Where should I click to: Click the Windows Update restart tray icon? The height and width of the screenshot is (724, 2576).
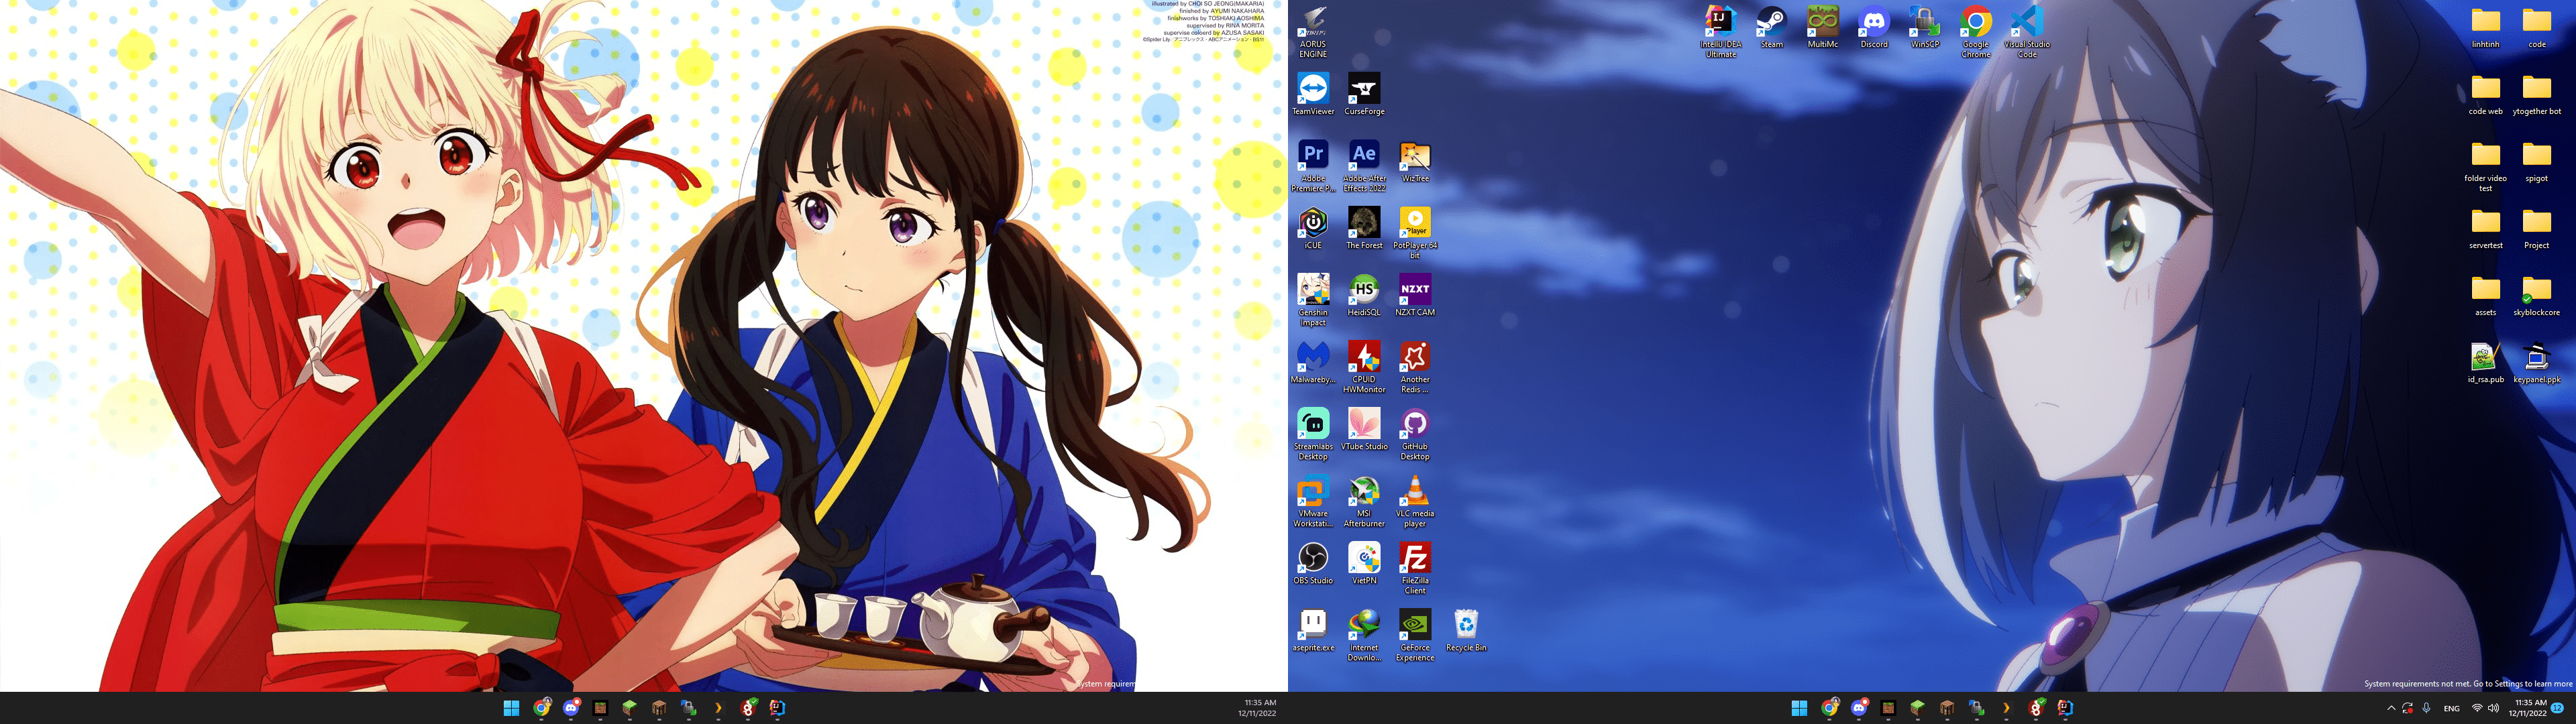2408,708
